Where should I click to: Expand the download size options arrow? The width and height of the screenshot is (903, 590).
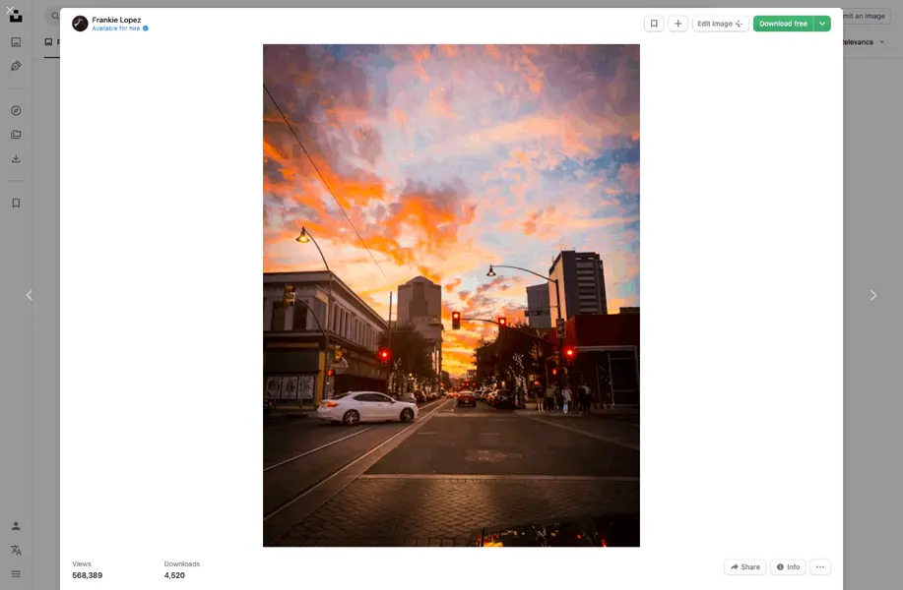click(822, 24)
